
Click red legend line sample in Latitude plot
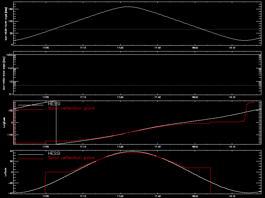click(31, 159)
